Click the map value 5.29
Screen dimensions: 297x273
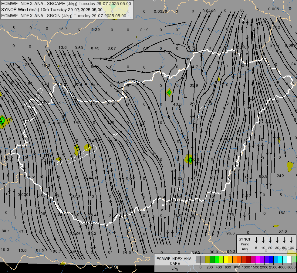(96, 29)
